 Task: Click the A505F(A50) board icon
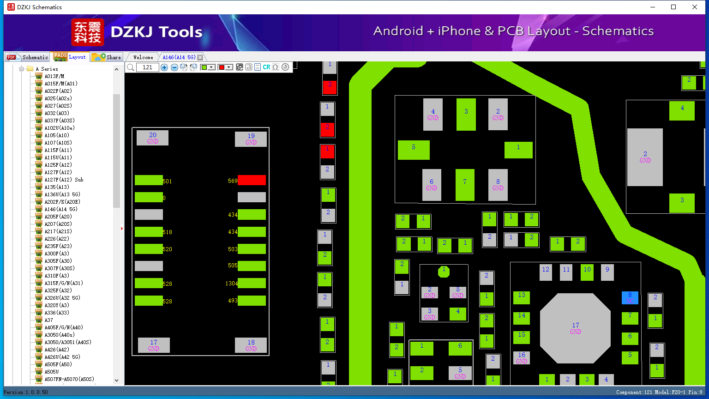pyautogui.click(x=39, y=364)
